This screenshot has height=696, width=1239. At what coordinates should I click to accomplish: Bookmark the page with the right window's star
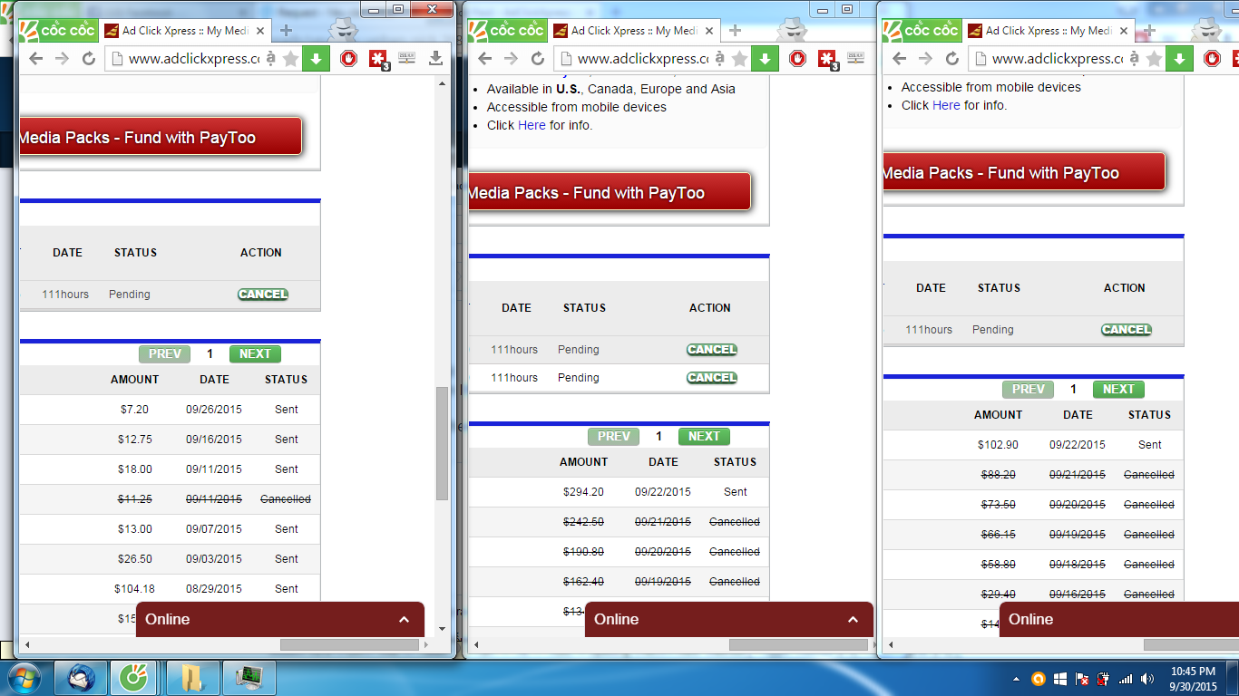(x=1154, y=59)
